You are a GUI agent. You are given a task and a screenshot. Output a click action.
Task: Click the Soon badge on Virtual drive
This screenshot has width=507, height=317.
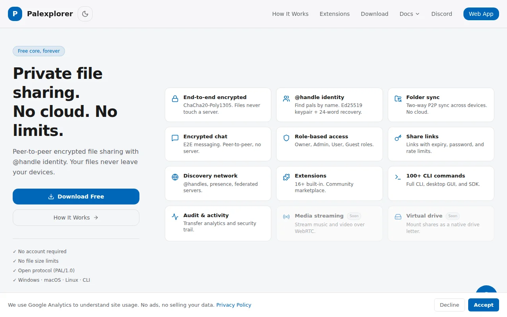(453, 216)
